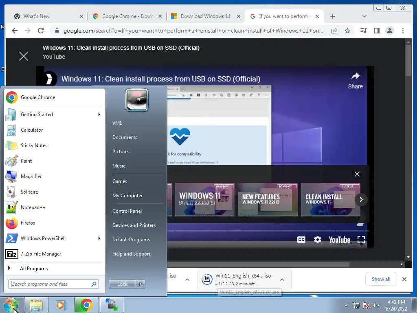The height and width of the screenshot is (313, 417).
Task: Open the YouTube link in the player
Action: 339,240
